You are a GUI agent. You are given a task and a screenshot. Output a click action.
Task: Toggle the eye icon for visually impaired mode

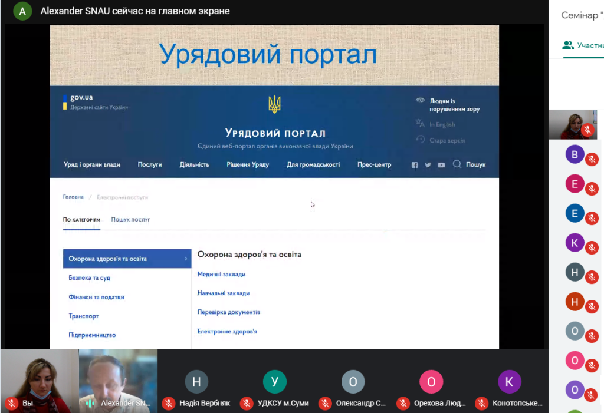[x=420, y=100]
